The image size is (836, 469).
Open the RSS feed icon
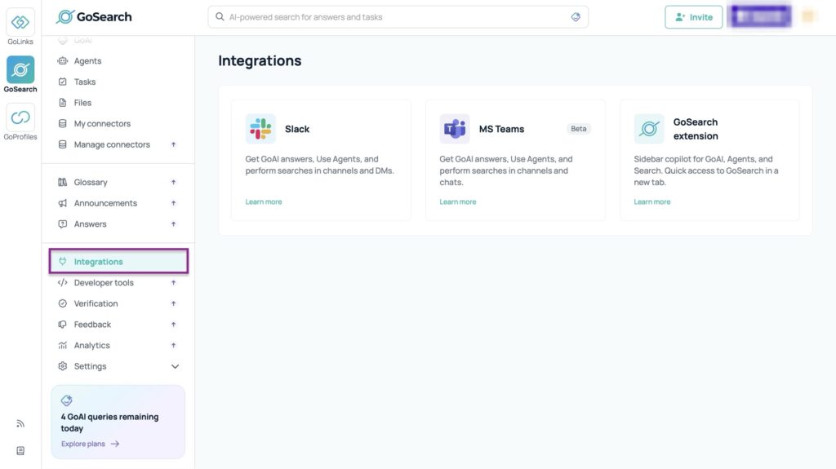point(20,423)
